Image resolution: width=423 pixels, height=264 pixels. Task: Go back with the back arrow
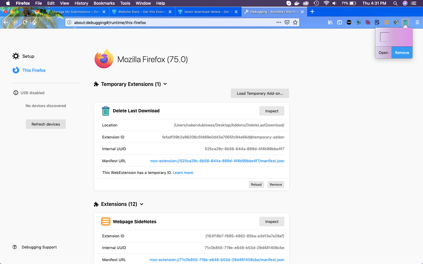6,22
